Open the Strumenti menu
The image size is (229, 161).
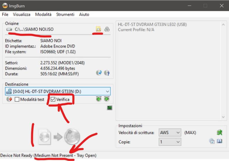tap(65, 14)
